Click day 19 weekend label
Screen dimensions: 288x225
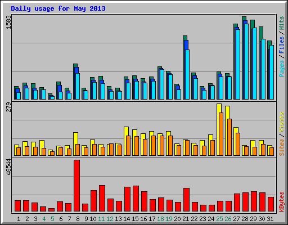[169, 219]
